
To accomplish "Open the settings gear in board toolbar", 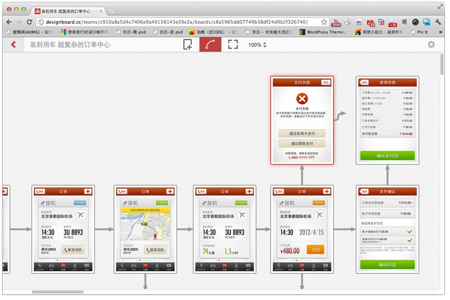I will (x=431, y=44).
